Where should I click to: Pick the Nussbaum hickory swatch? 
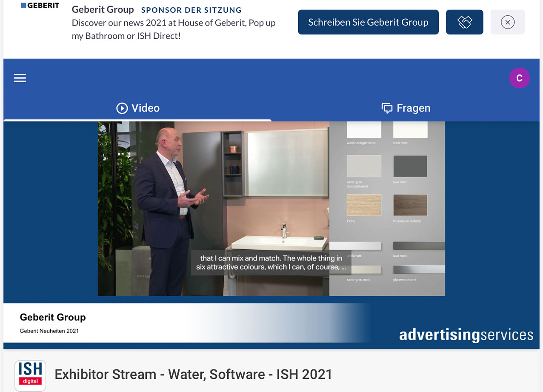(x=410, y=205)
